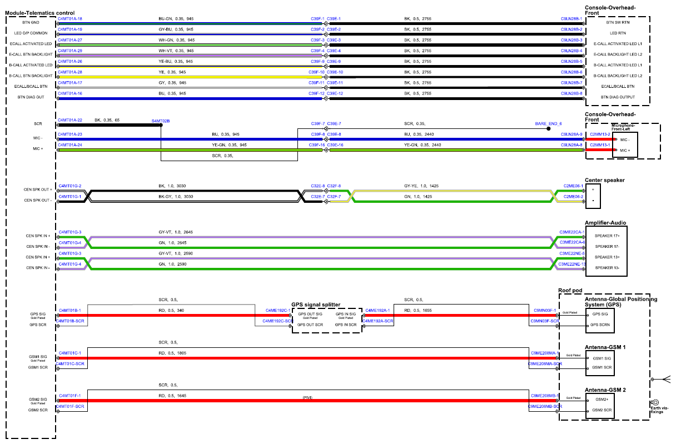Click the BARE_END_6 reference
The image size is (676, 444).
(x=549, y=123)
